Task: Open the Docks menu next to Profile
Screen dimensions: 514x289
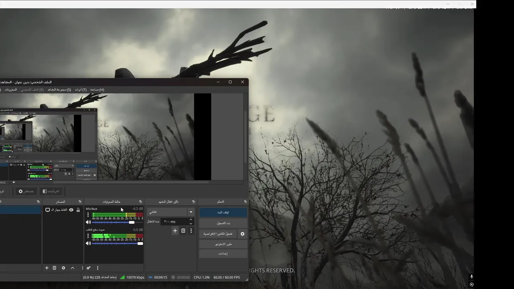Action: (x=10, y=90)
